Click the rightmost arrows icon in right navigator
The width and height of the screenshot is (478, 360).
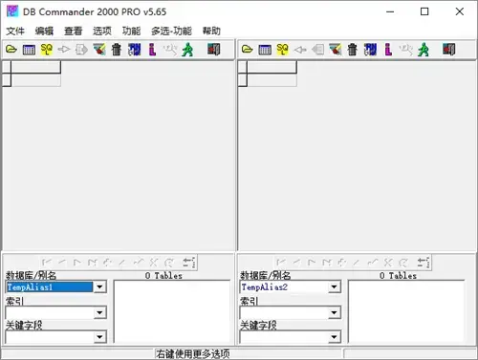tap(424, 263)
